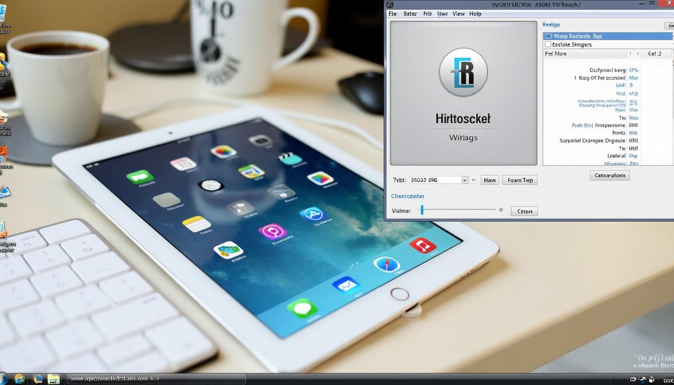
Task: Launch the browser icon pinned to taskbar
Action: [x=20, y=379]
